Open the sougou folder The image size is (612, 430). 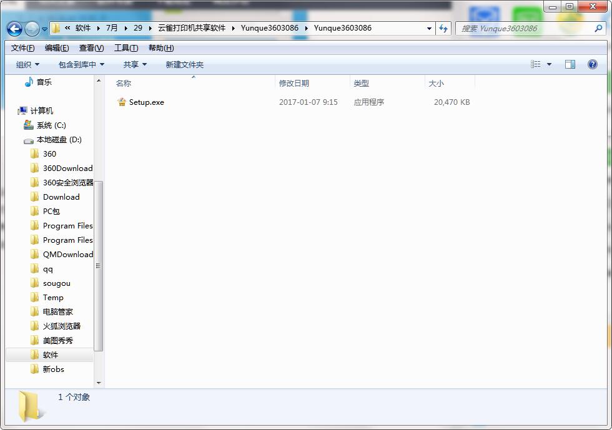click(57, 283)
